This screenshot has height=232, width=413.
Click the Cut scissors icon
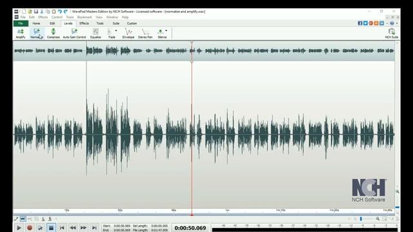coord(41,12)
